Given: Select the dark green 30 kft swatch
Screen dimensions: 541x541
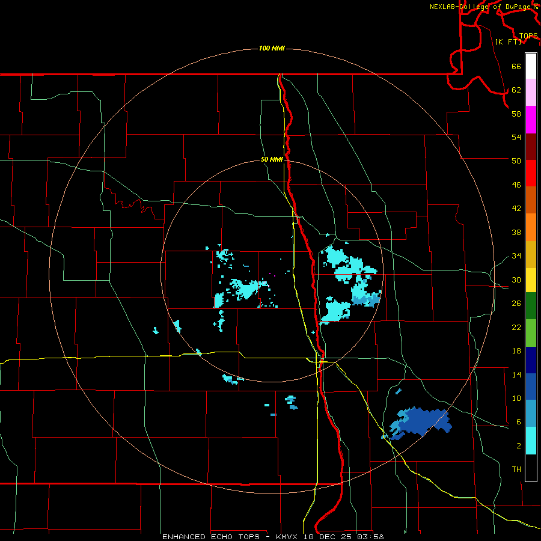Looking at the screenshot, I should tap(531, 306).
